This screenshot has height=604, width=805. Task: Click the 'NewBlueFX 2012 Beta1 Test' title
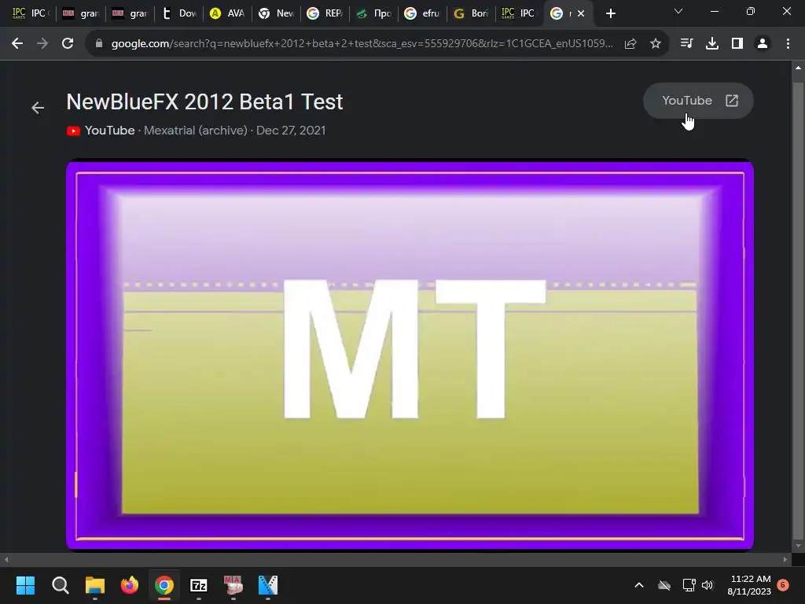[x=205, y=101]
